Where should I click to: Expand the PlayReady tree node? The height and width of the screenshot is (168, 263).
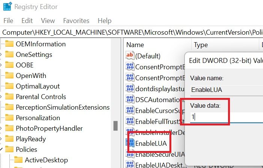(x=1, y=139)
